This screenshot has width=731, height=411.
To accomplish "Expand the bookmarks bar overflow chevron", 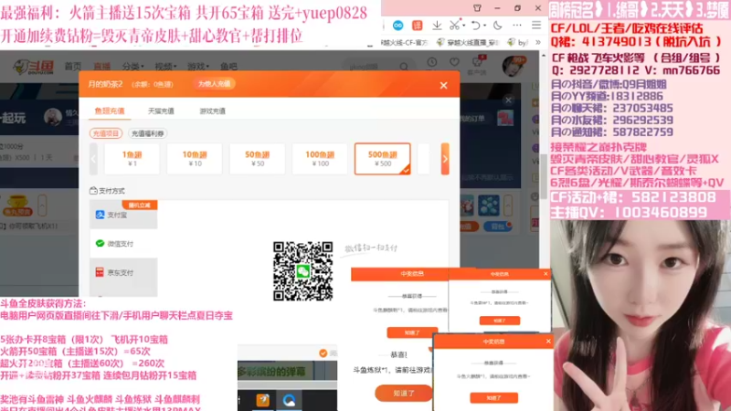I will coord(538,42).
